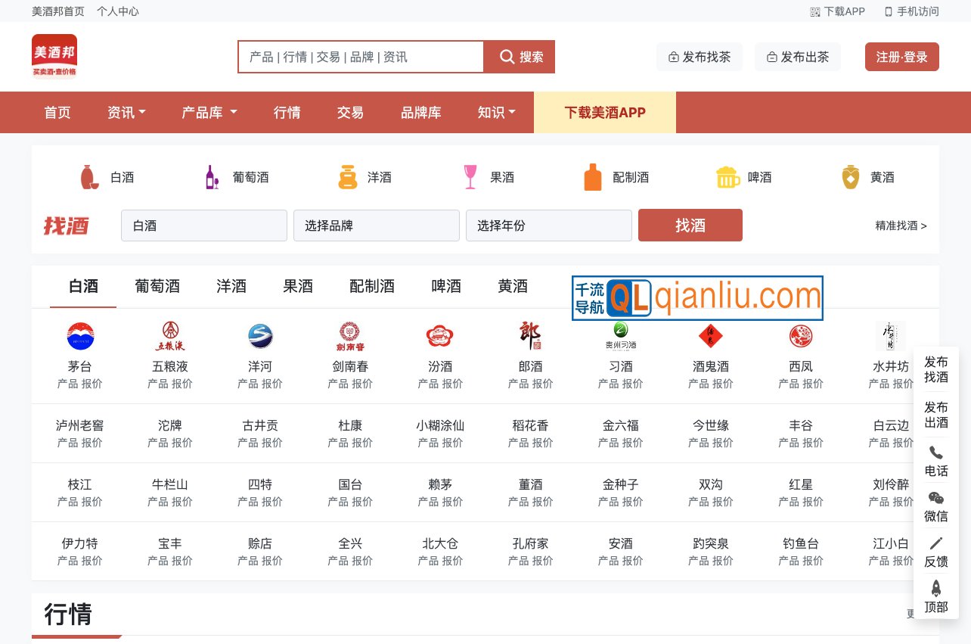Expand the 产品库 navigation dropdown
Viewport: 971px width, 644px height.
click(x=209, y=113)
